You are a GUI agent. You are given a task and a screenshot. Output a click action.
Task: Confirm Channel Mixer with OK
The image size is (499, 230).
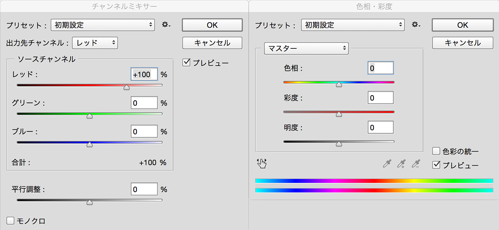[212, 25]
